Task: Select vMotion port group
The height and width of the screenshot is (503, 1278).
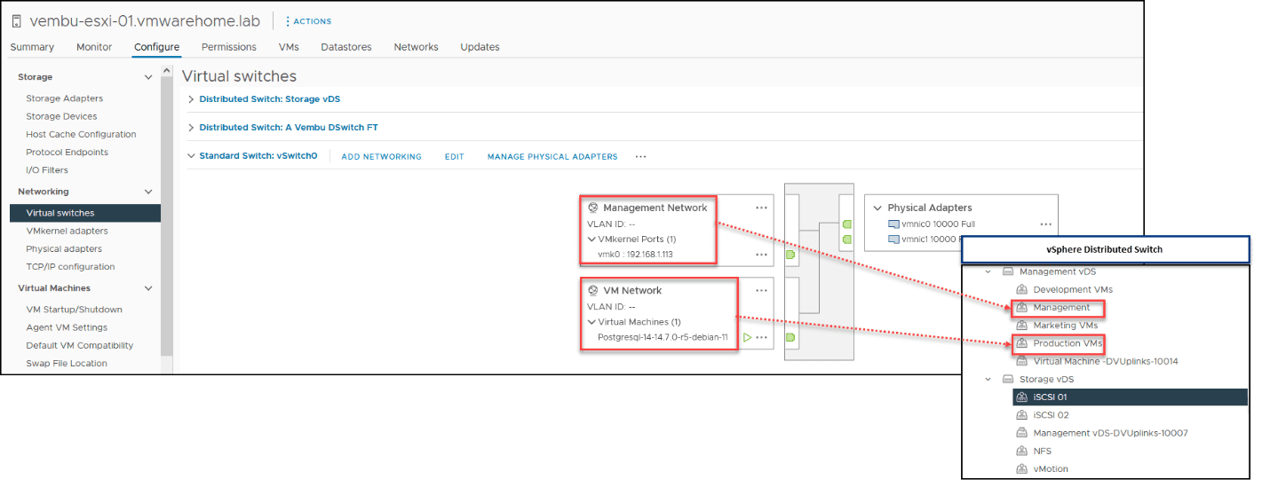Action: [1051, 468]
